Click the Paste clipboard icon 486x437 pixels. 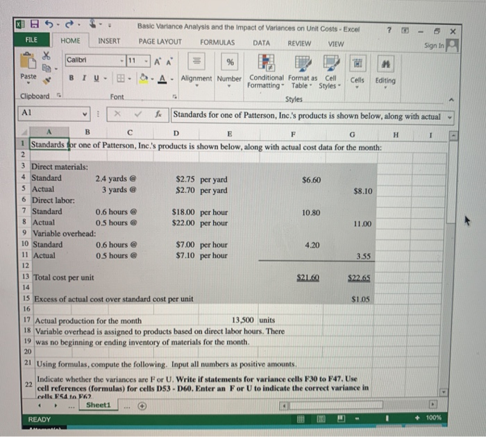point(28,61)
